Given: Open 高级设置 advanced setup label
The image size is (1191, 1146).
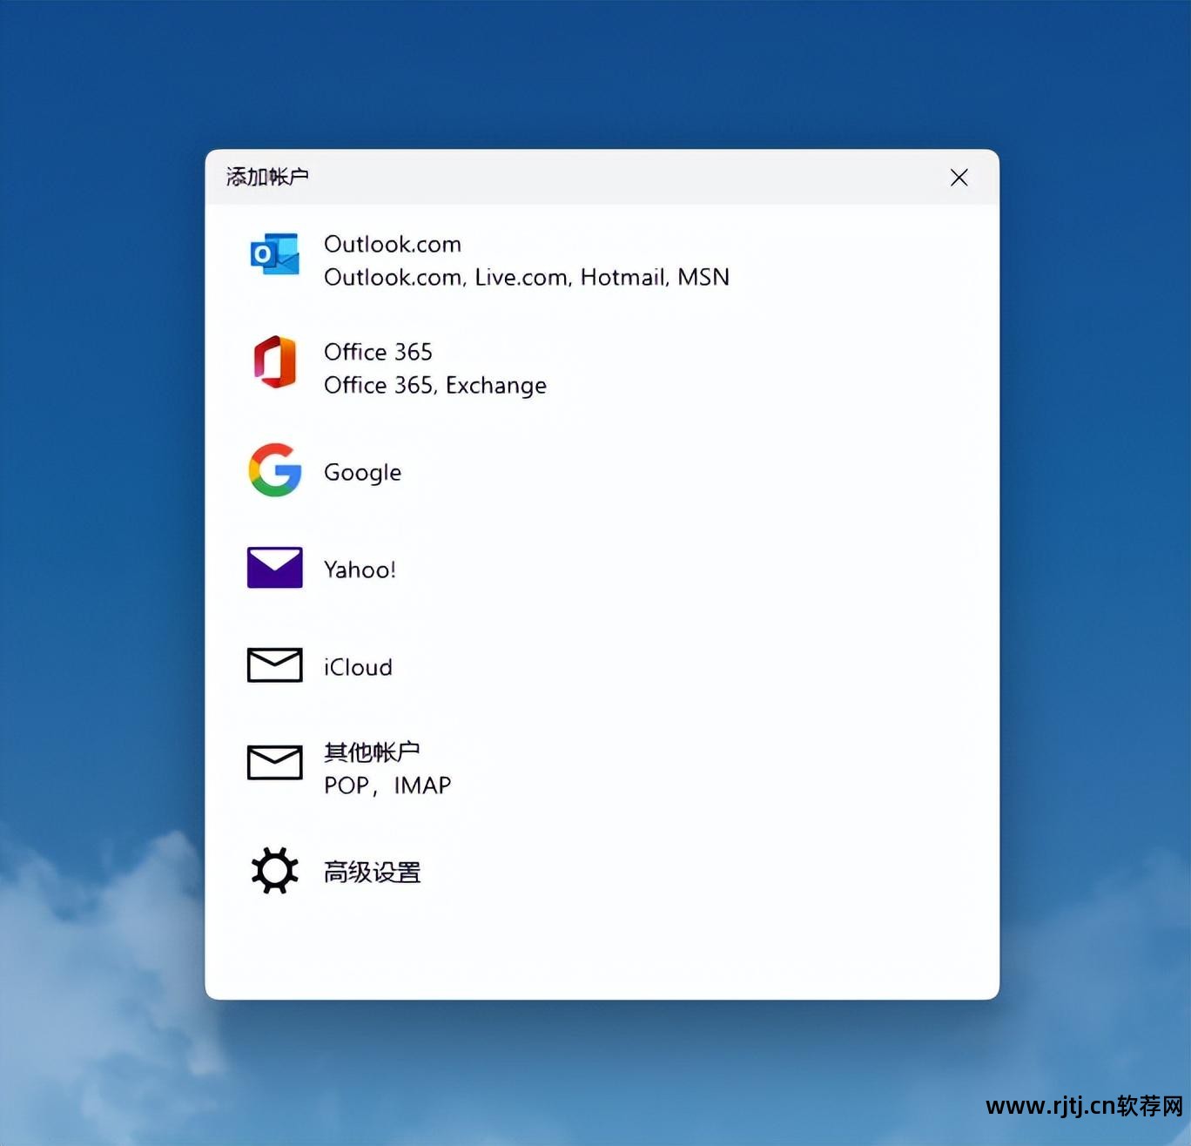Looking at the screenshot, I should pyautogui.click(x=372, y=872).
